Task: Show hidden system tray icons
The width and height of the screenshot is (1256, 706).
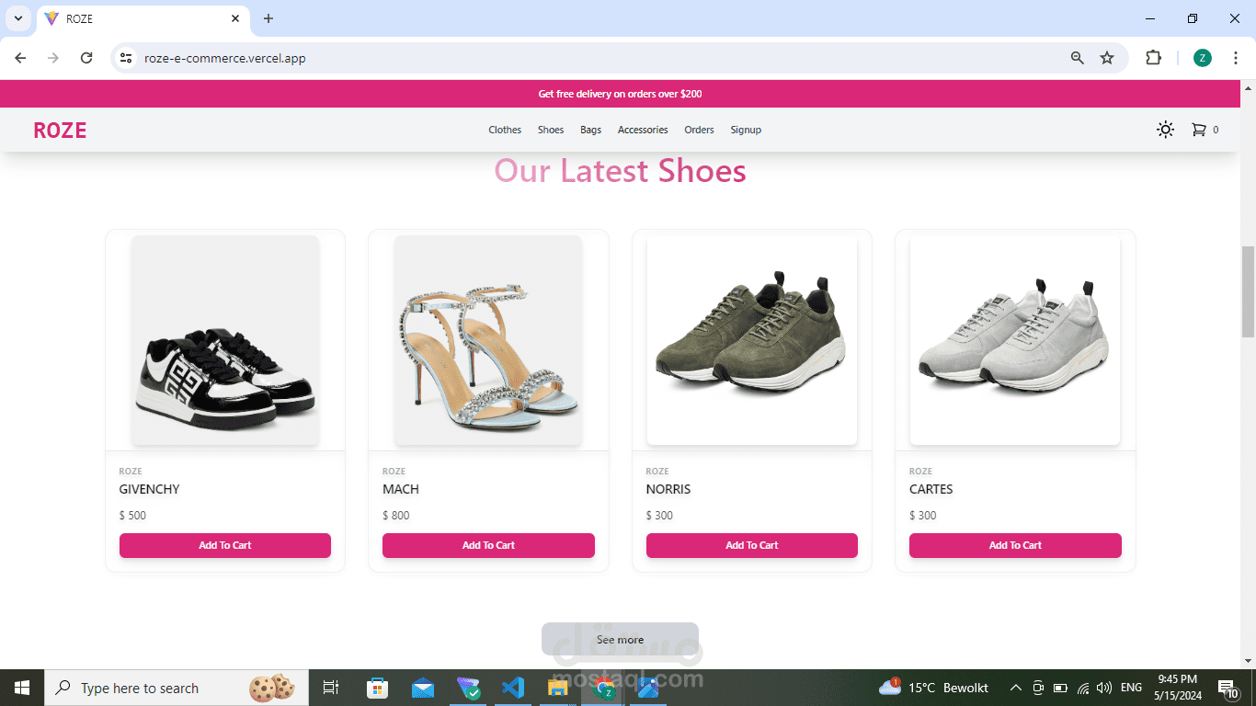Action: [1016, 688]
